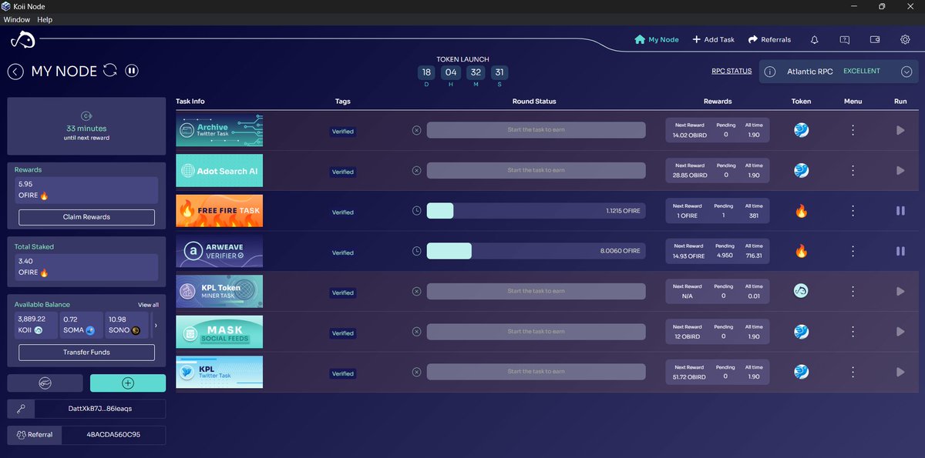The image size is (925, 458).
Task: Click the Arweave Verifier banner thumbnail
Action: click(219, 251)
